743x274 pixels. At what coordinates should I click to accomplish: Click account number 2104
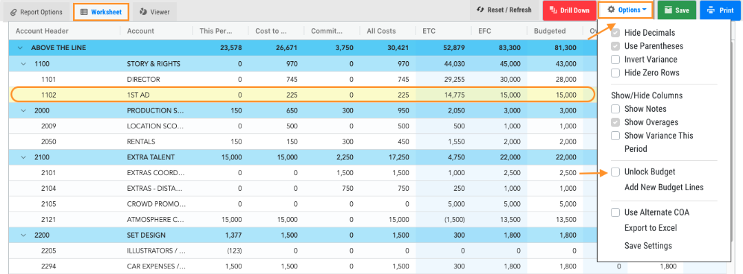coord(49,188)
